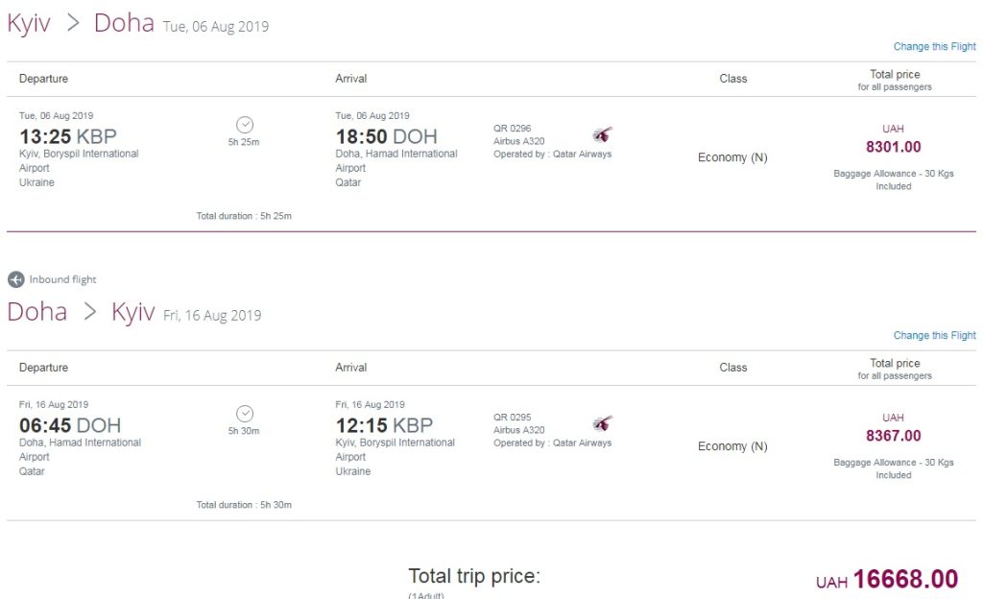Click the Inbound flight airplane icon

15,279
